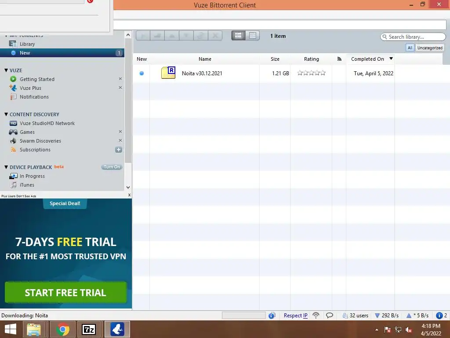450x338 pixels.
Task: Switch to the big library view
Action: click(x=238, y=36)
